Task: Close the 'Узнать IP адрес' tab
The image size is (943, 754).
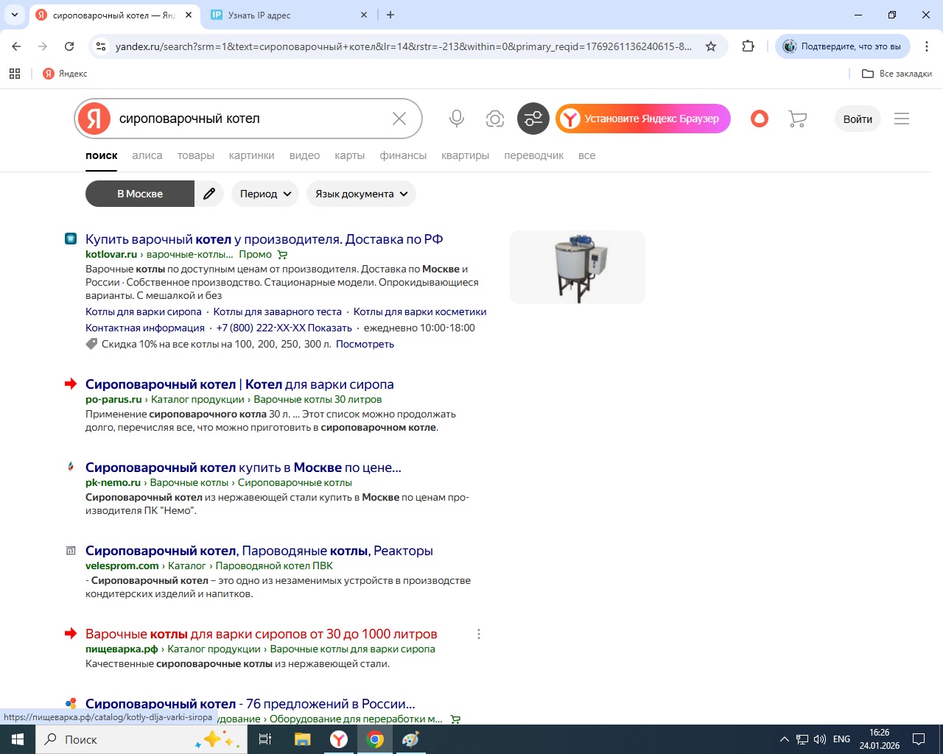Action: coord(364,15)
